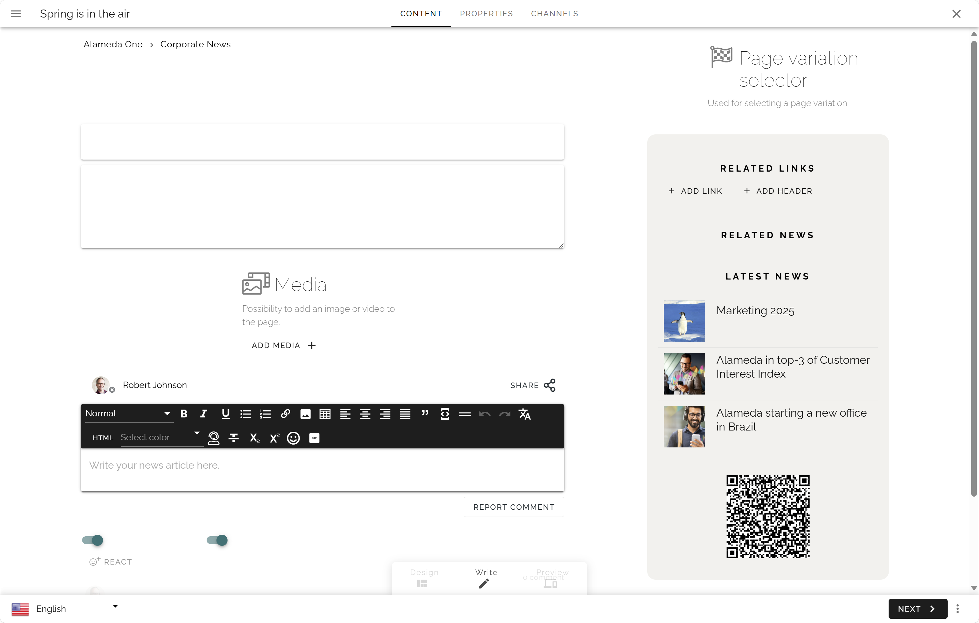The width and height of the screenshot is (979, 623).
Task: Click ADD LINK under Related Links
Action: 695,191
